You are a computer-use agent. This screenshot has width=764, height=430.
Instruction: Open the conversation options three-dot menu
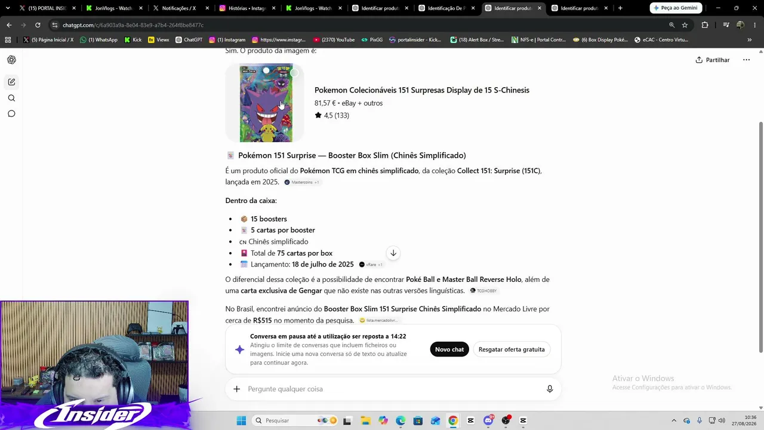pyautogui.click(x=746, y=60)
